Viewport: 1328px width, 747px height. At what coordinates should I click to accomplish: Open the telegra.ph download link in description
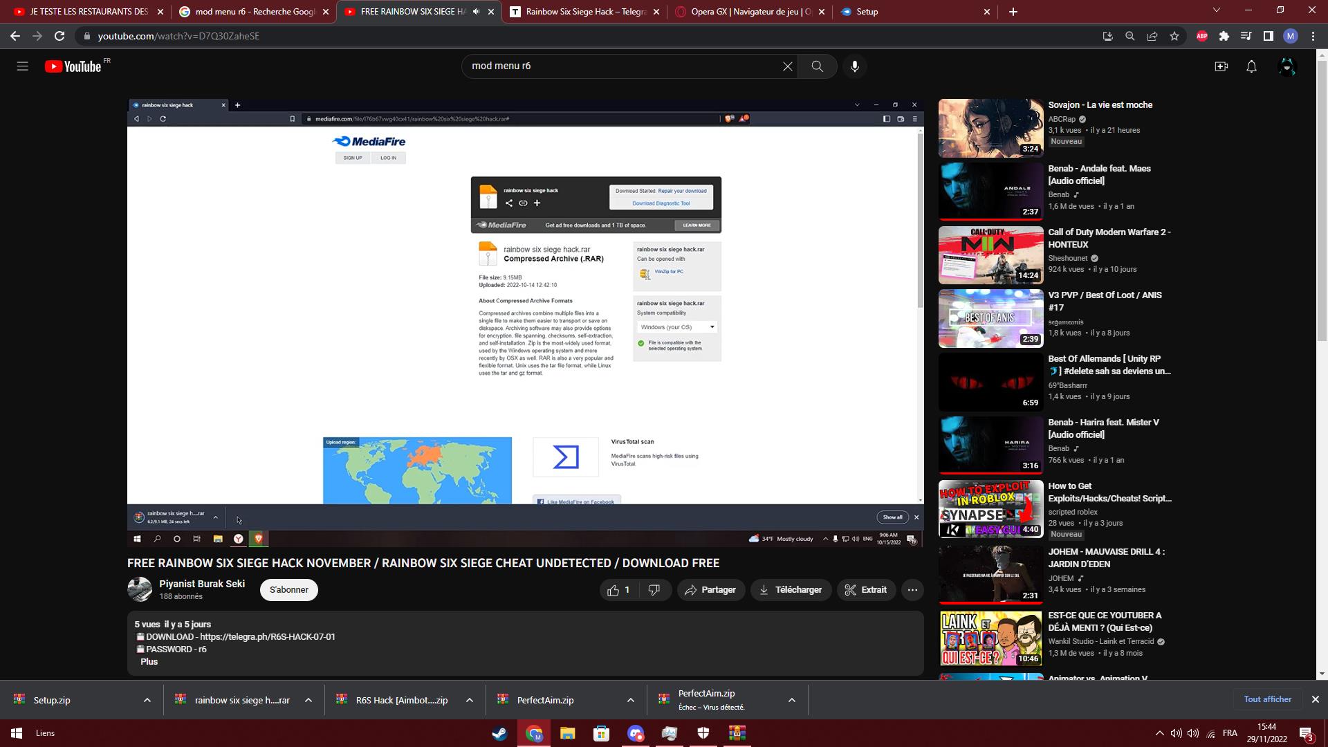point(267,637)
